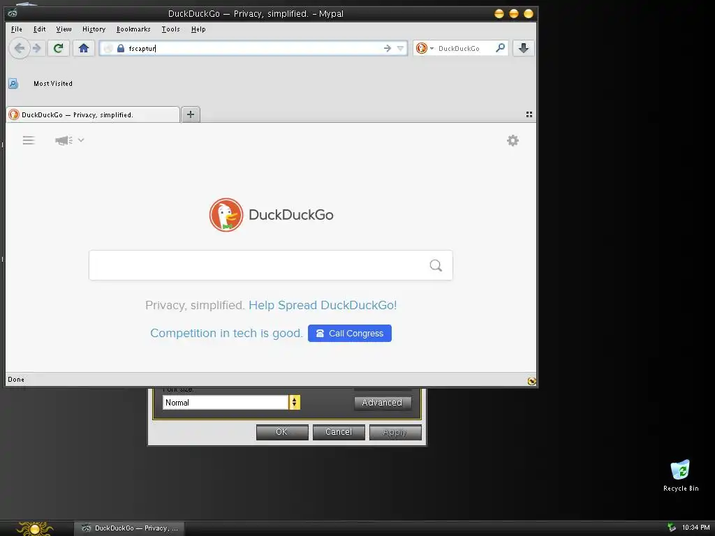Open the View menu
The image size is (715, 536).
coord(64,29)
